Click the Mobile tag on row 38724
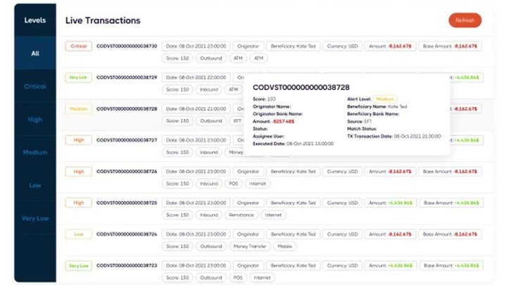This screenshot has width=507, height=285. pyautogui.click(x=284, y=246)
